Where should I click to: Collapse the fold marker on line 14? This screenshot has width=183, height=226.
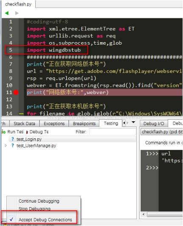pyautogui.click(x=21, y=114)
